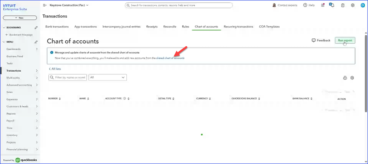368x164 pixels.
Task: Expand the Sales menu
Action: pos(37,92)
